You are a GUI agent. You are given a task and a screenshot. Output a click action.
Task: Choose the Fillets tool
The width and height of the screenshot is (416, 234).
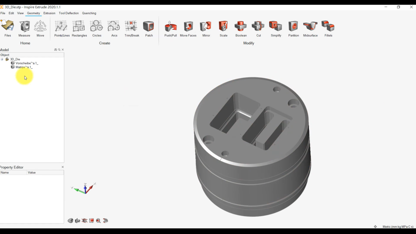click(x=328, y=27)
